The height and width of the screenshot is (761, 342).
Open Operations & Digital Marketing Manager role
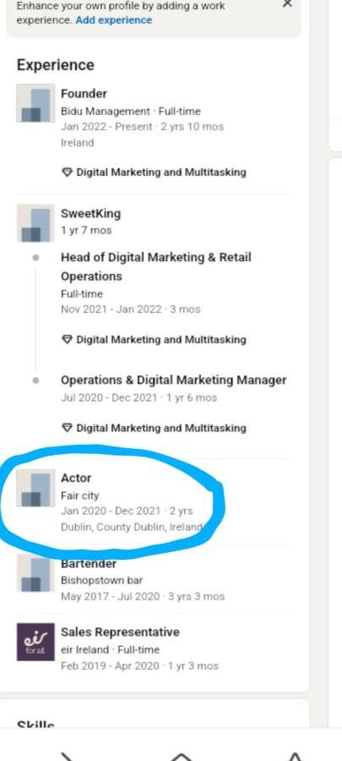pos(173,380)
